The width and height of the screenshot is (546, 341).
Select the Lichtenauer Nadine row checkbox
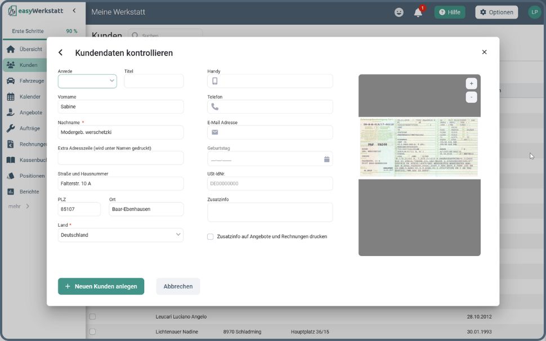(x=93, y=332)
